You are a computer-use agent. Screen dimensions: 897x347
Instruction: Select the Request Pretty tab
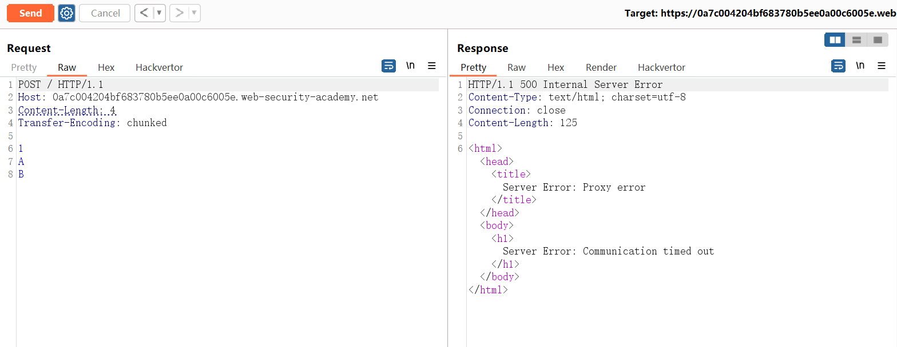point(24,67)
